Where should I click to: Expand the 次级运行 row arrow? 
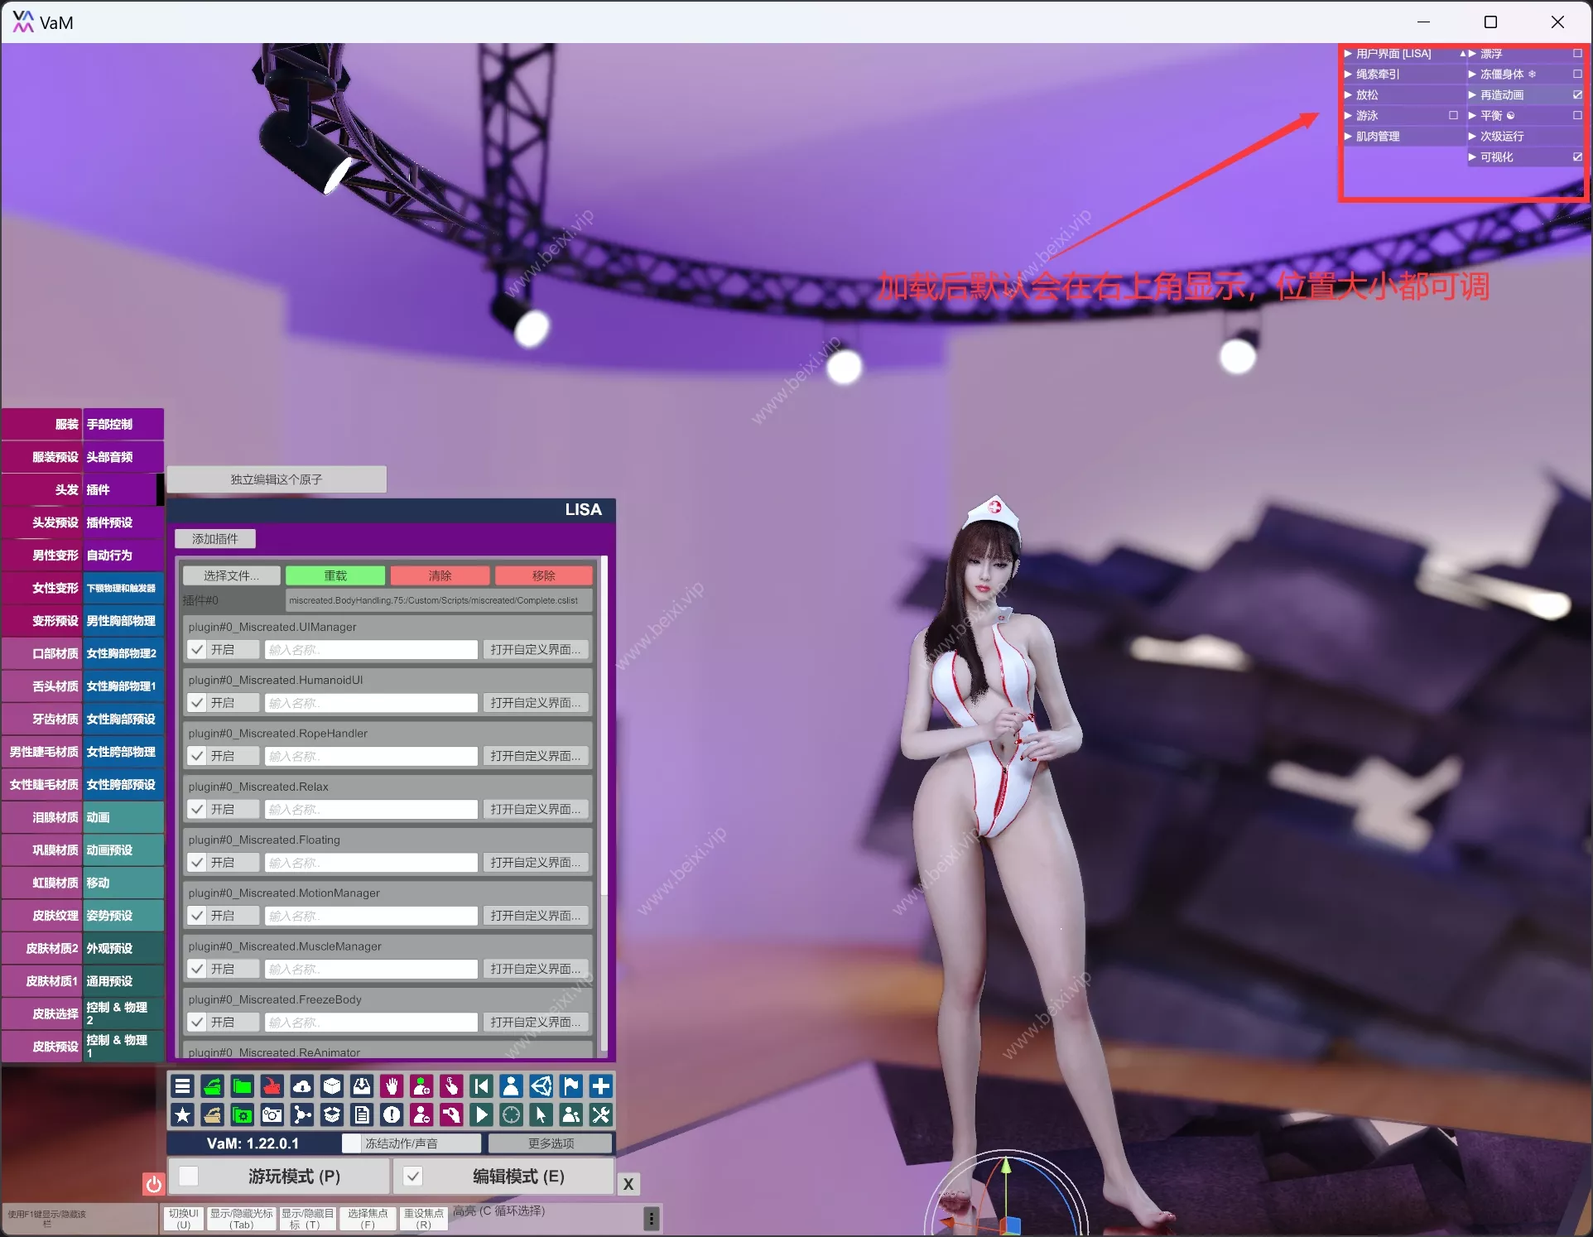[x=1472, y=136]
